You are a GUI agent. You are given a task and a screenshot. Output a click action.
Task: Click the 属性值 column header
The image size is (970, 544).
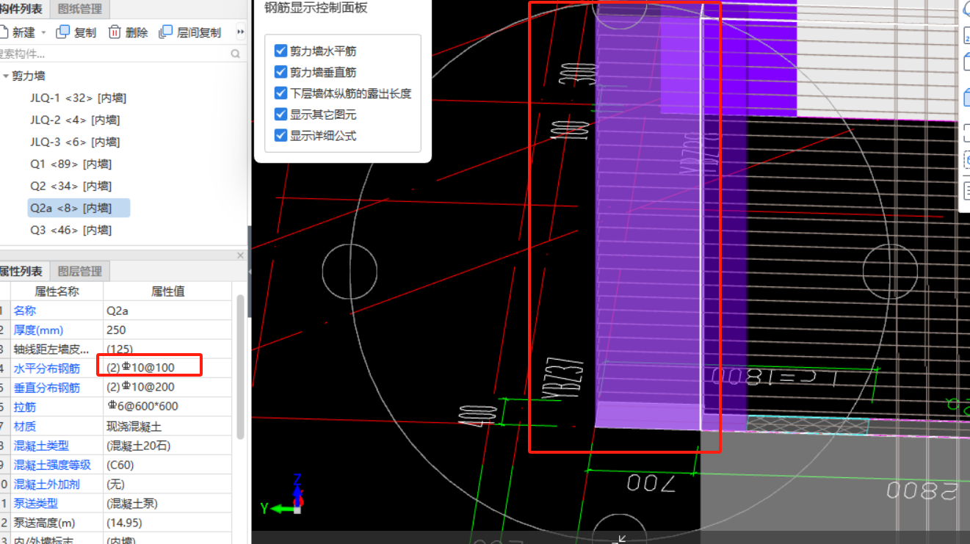point(168,291)
